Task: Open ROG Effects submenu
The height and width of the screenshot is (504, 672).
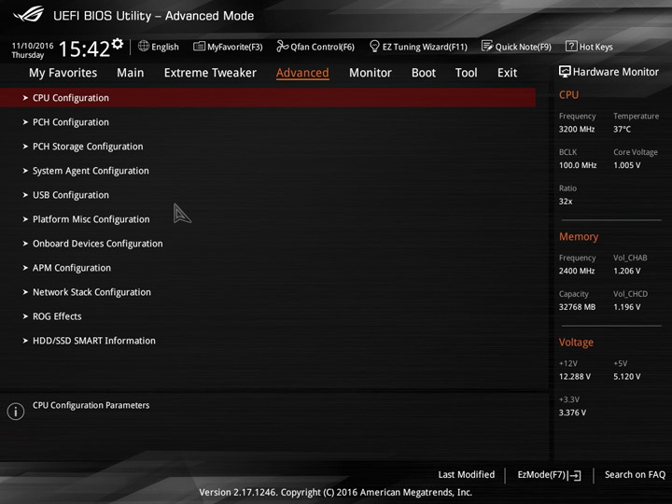Action: click(57, 316)
